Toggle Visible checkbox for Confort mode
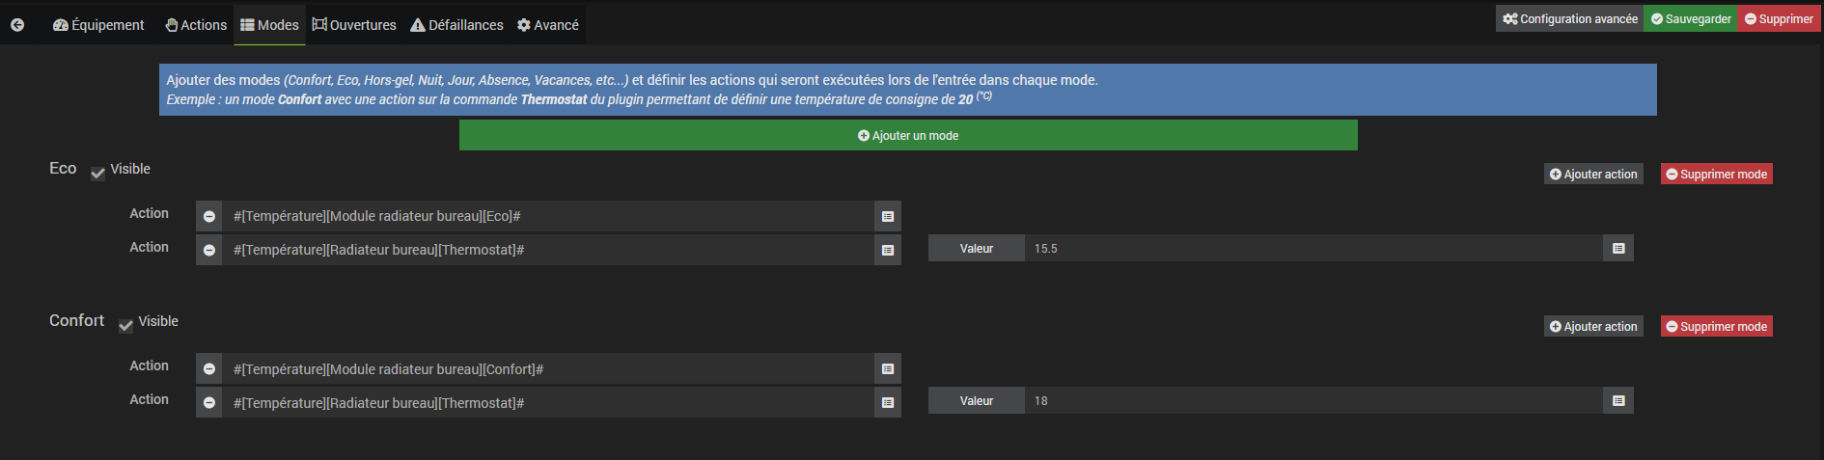The image size is (1824, 460). 125,326
